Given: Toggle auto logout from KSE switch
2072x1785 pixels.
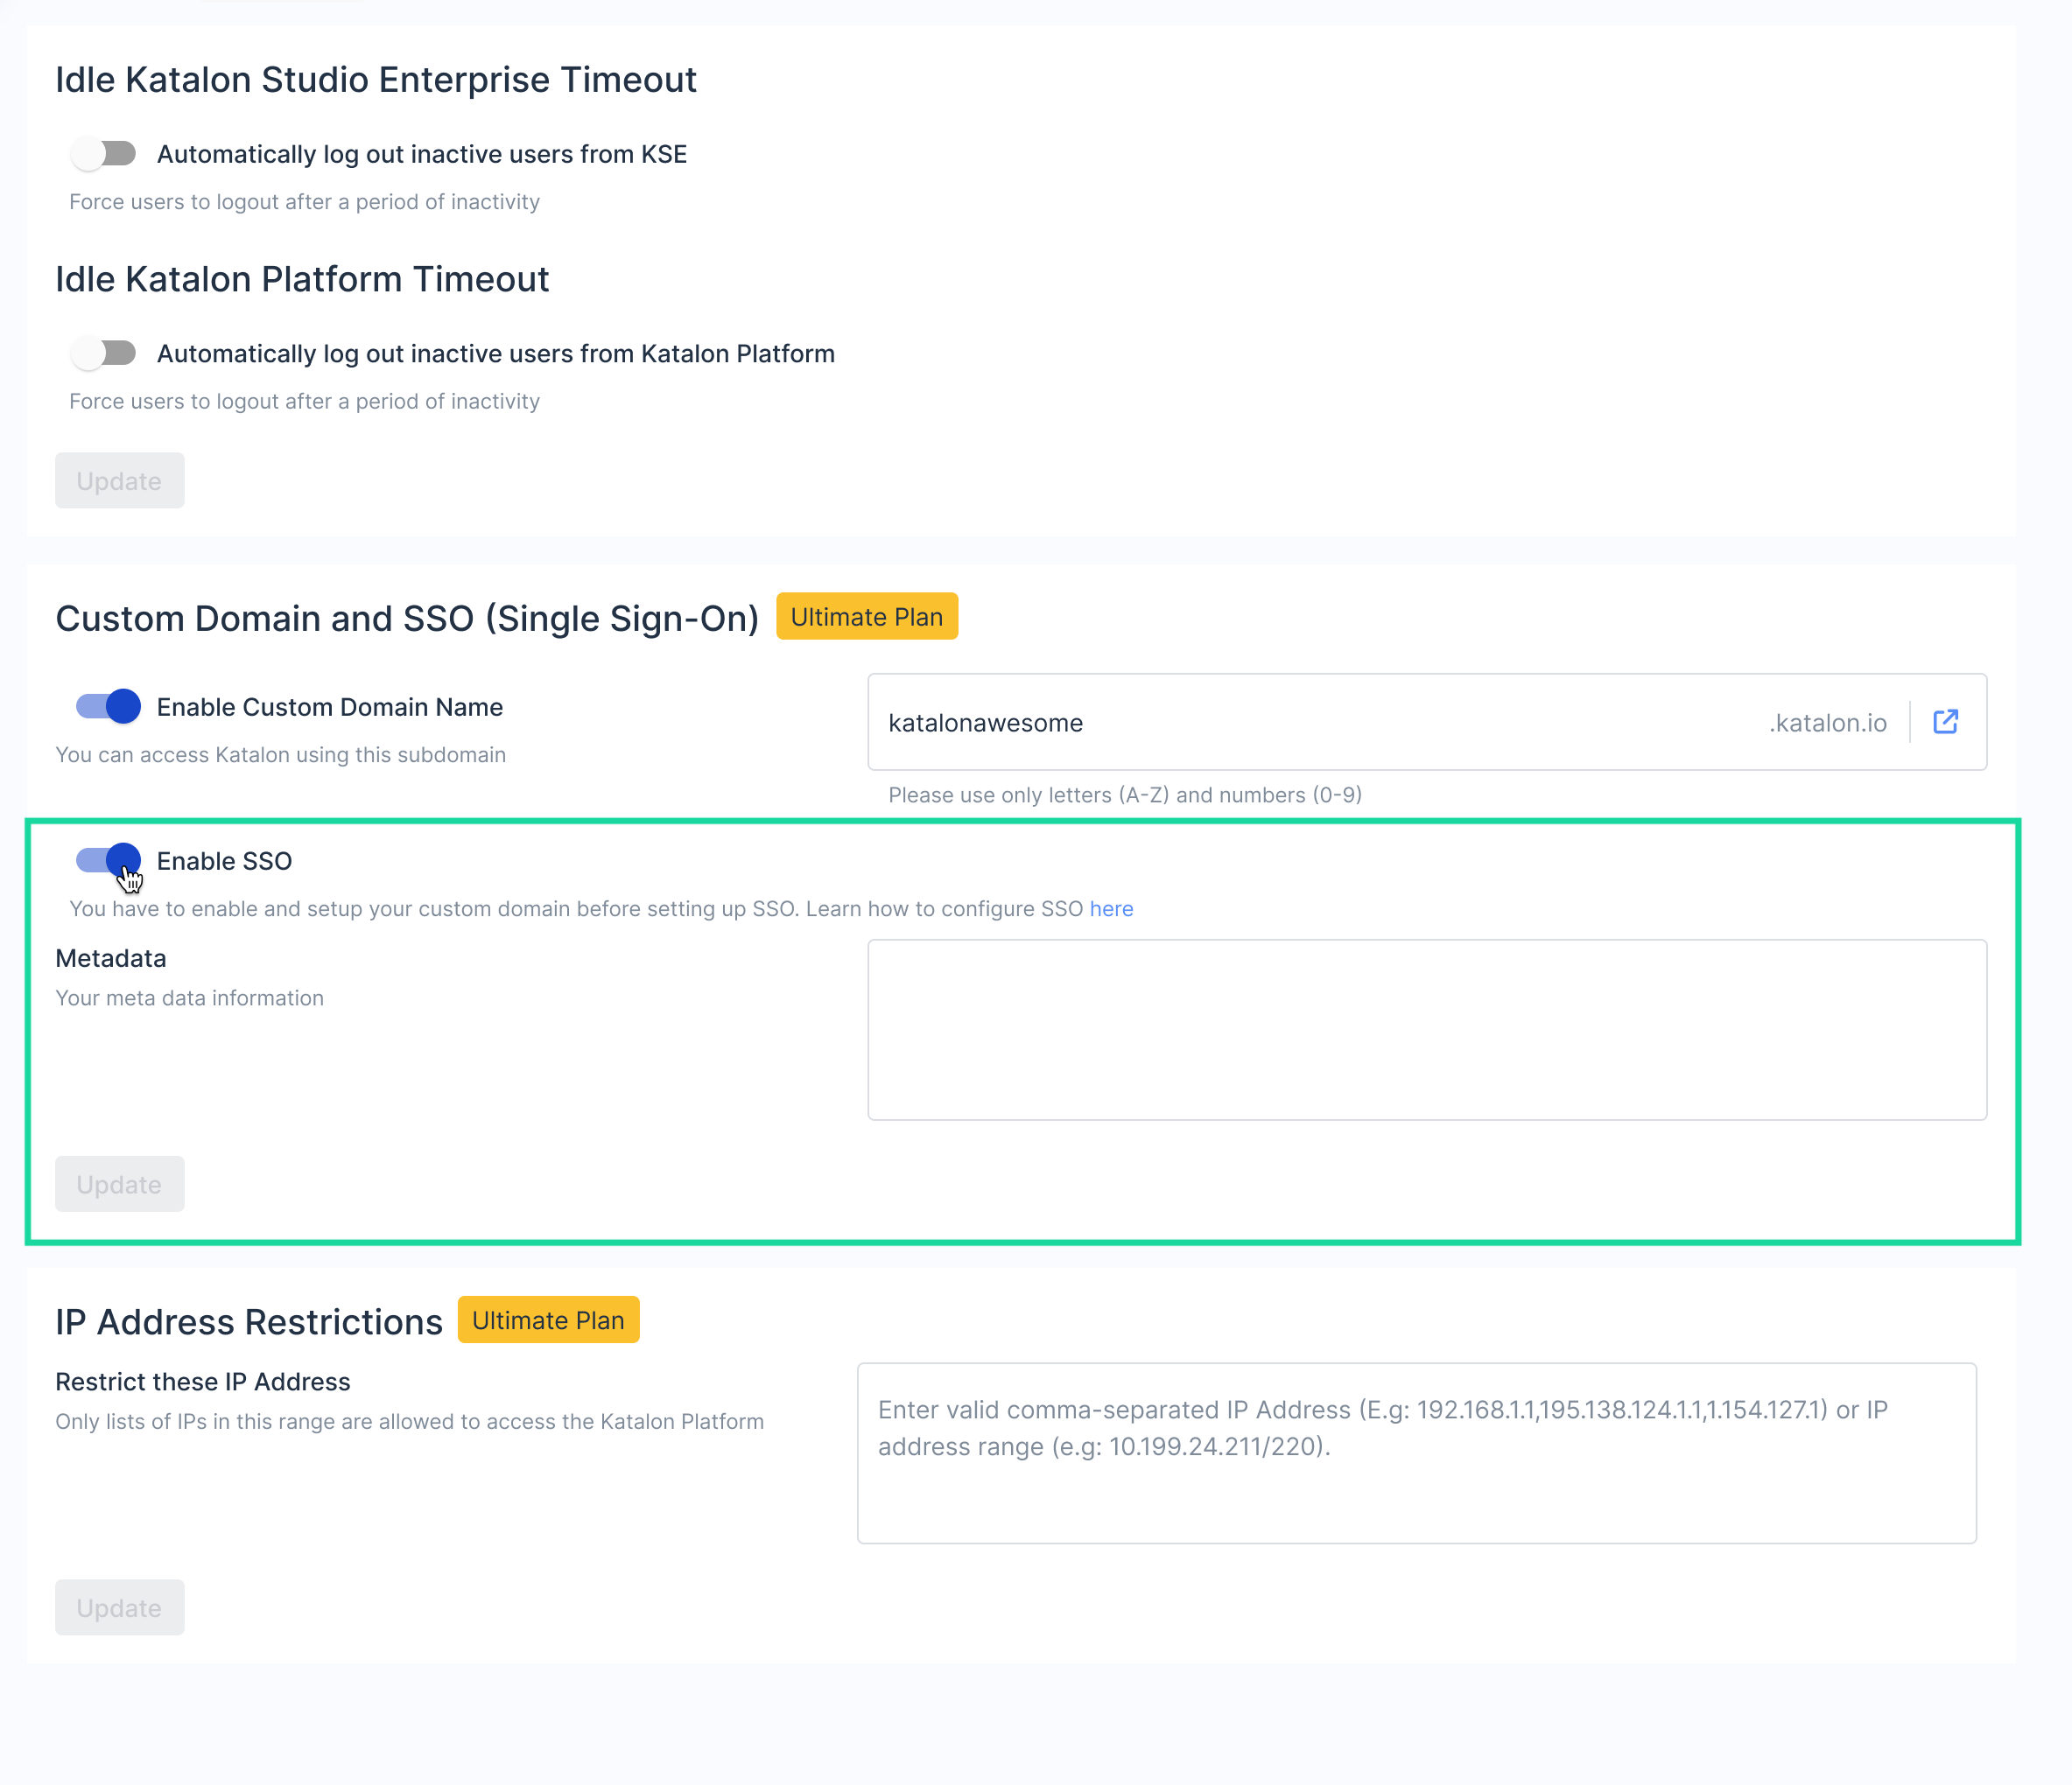Looking at the screenshot, I should point(105,154).
